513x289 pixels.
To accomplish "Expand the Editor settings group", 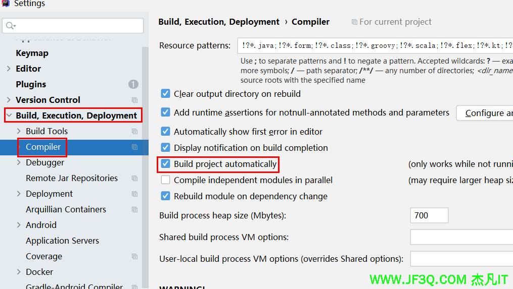I will [x=9, y=69].
